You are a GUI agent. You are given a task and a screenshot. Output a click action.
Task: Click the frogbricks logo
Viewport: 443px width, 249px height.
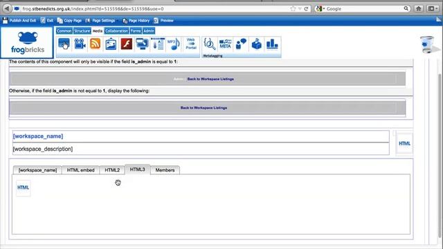pyautogui.click(x=28, y=43)
